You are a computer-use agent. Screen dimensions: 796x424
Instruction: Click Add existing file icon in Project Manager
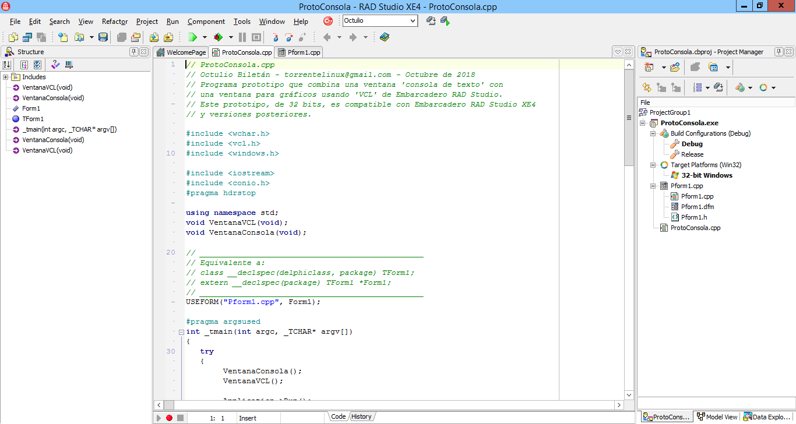point(675,67)
